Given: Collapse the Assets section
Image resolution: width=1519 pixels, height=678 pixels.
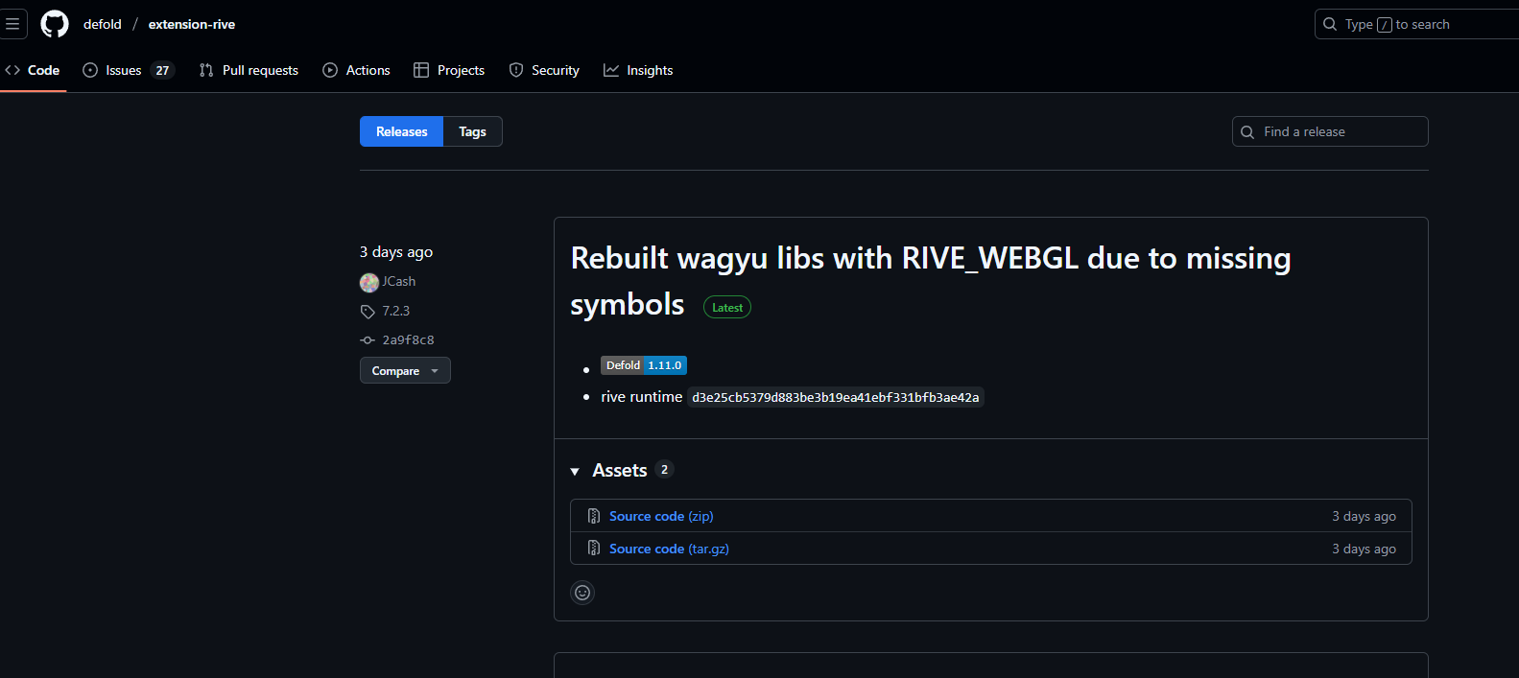Looking at the screenshot, I should 575,471.
